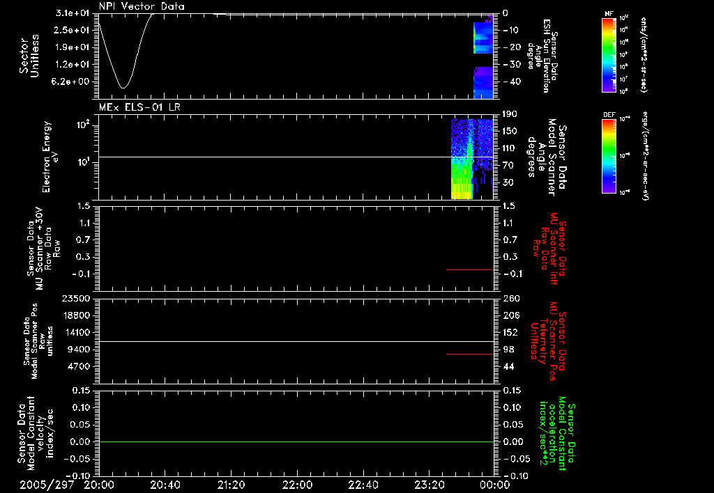The width and height of the screenshot is (714, 493).
Task: Click the 'NPI Vector Data' panel title
Action: pyautogui.click(x=142, y=6)
